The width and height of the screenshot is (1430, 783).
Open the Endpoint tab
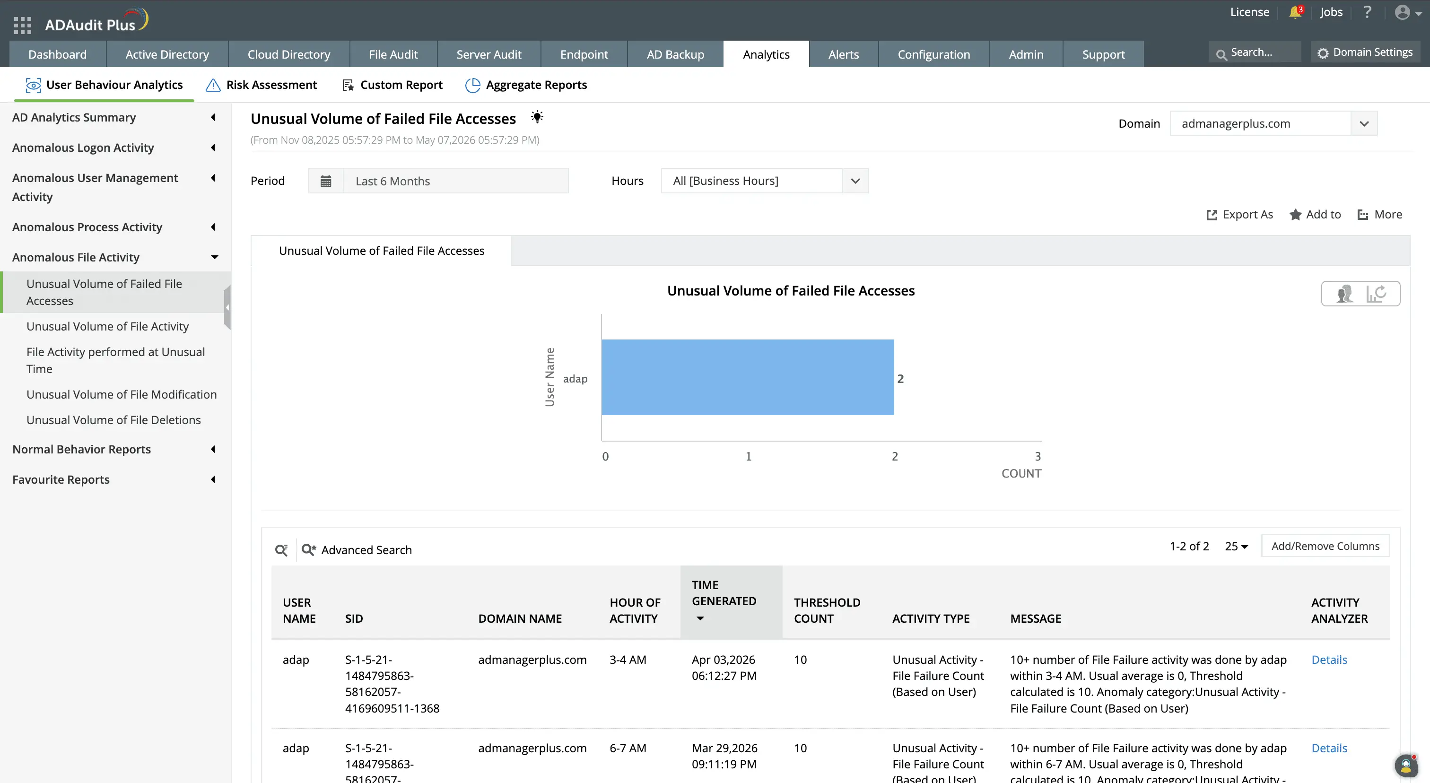click(584, 54)
